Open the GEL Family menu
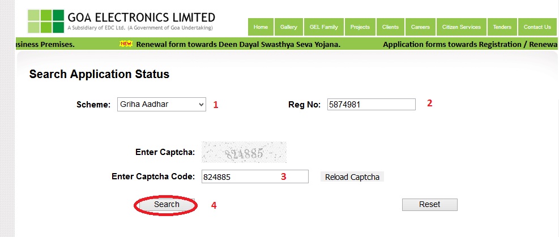The image size is (559, 237). pos(324,27)
